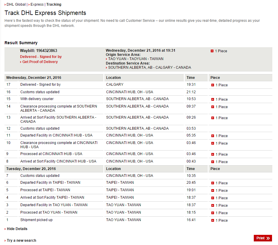Click the 00:43 time cell

[x=191, y=161]
